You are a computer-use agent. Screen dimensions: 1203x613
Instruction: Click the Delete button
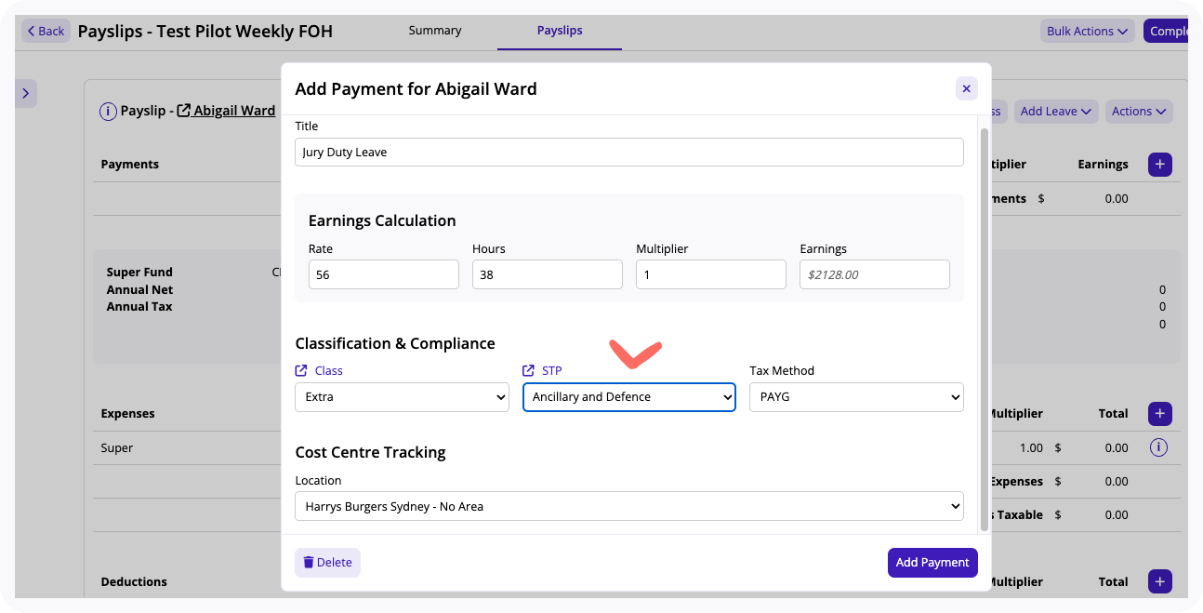327,563
